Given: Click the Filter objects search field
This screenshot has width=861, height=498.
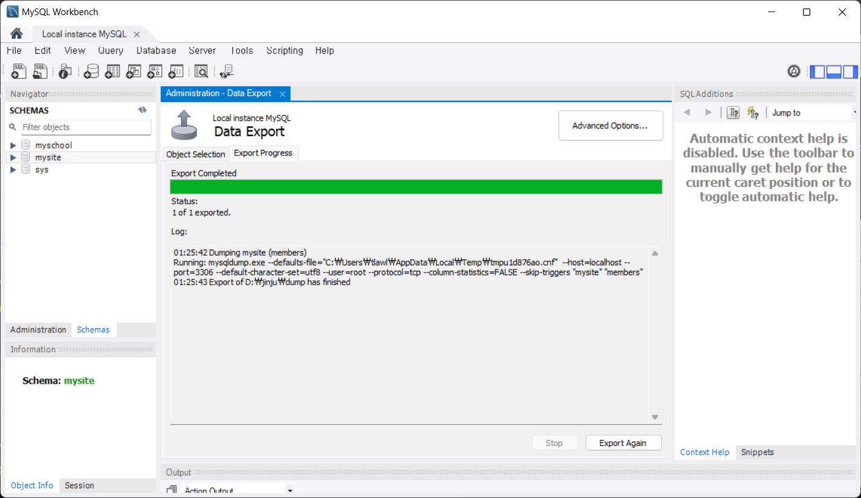Looking at the screenshot, I should pyautogui.click(x=86, y=128).
